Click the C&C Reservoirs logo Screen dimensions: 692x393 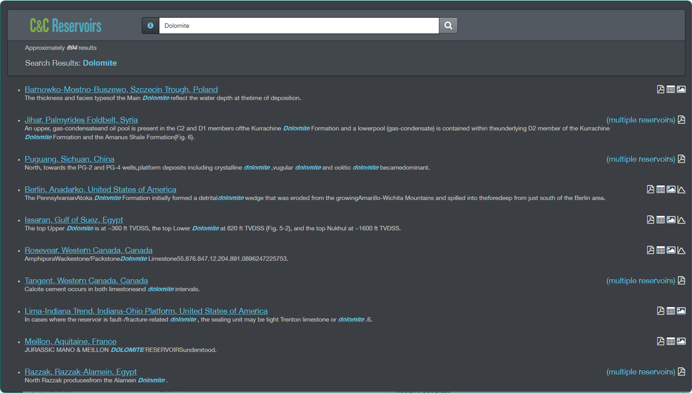pyautogui.click(x=66, y=26)
